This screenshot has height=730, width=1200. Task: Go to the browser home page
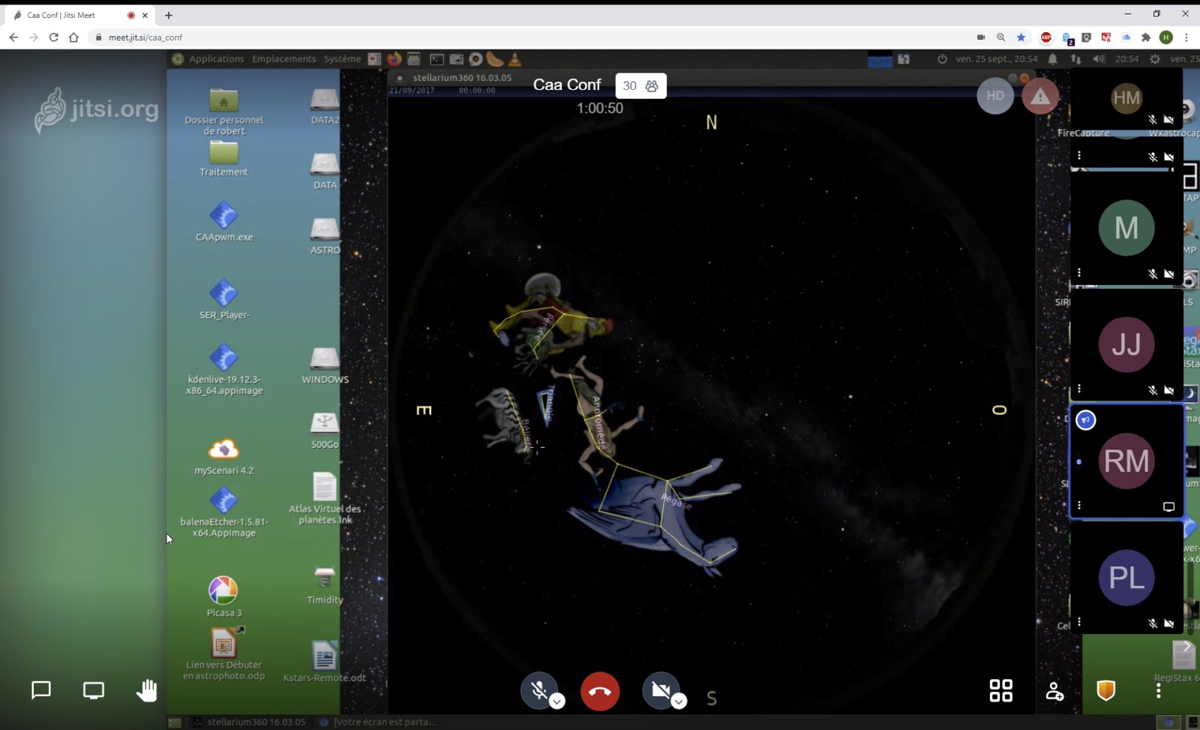pyautogui.click(x=73, y=37)
